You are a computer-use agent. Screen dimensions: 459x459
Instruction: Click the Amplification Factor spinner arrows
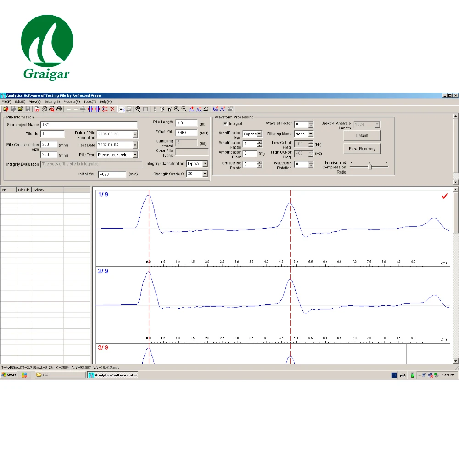point(260,144)
